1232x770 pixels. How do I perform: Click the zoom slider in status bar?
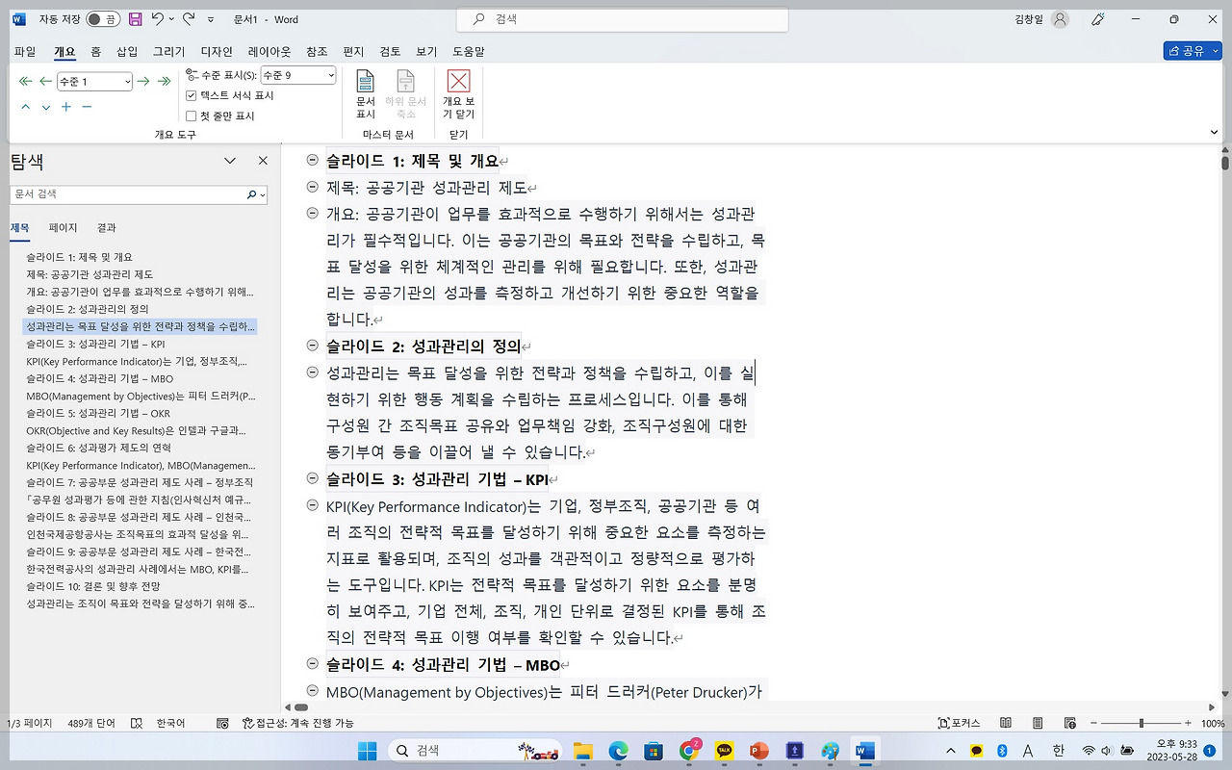click(1141, 723)
